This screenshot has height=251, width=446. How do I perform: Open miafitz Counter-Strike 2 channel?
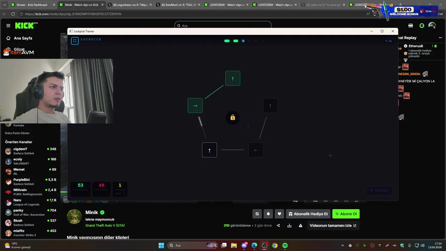(31, 233)
